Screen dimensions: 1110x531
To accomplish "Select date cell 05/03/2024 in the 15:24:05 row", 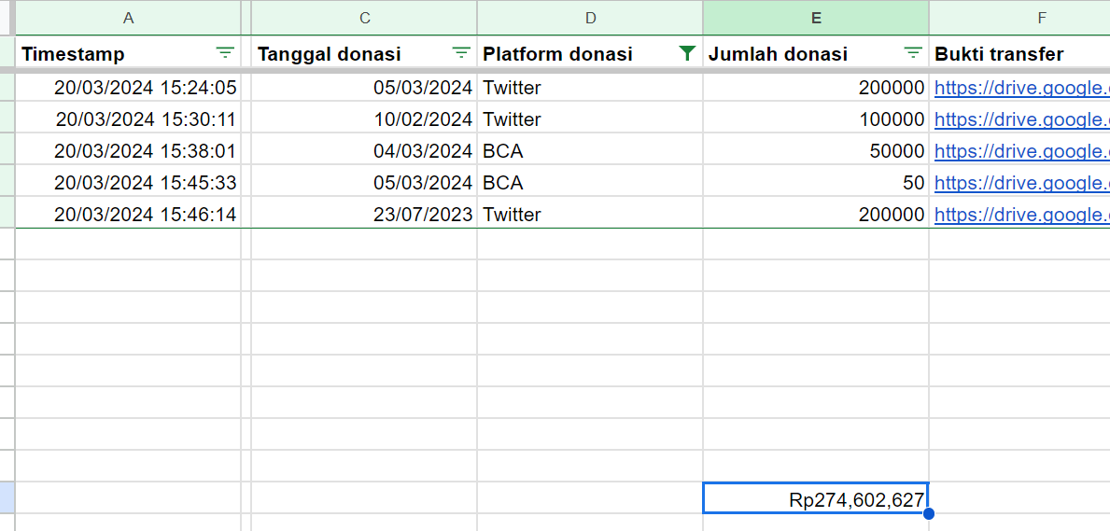I will 365,88.
